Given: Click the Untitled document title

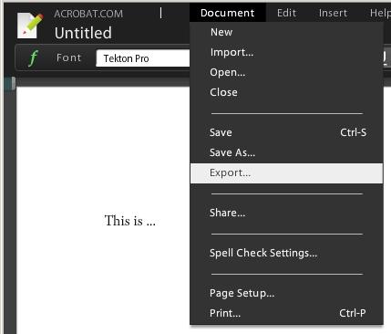Looking at the screenshot, I should (83, 33).
